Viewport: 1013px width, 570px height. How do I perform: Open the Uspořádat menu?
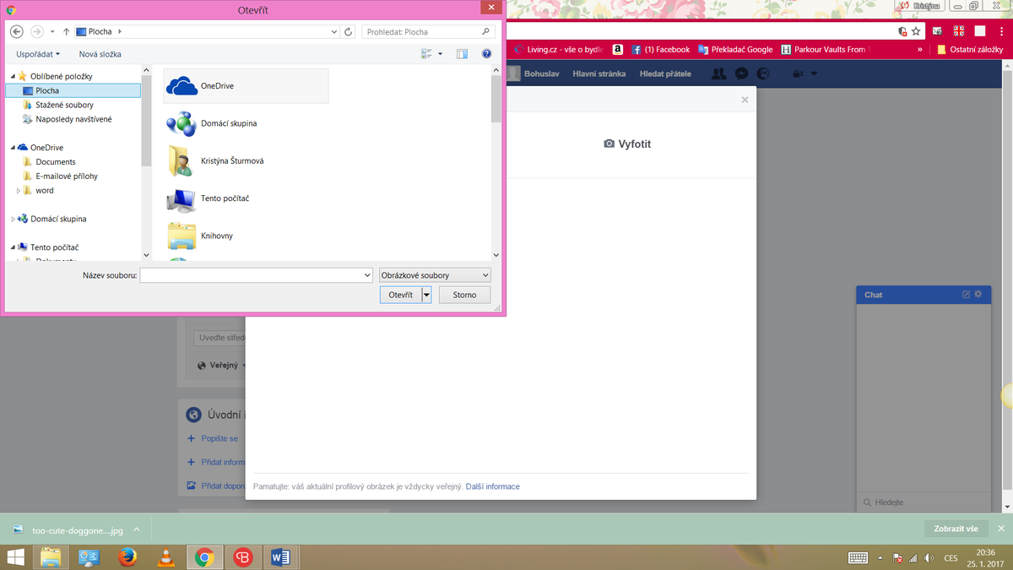click(x=37, y=54)
